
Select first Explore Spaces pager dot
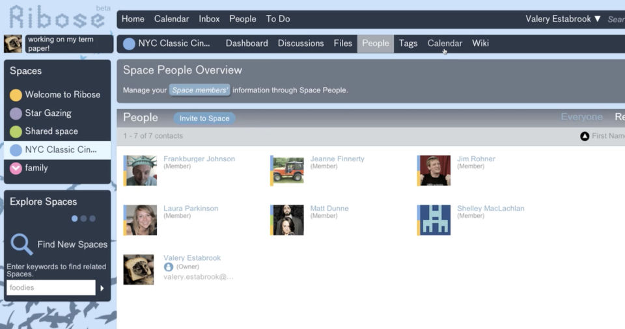74,218
